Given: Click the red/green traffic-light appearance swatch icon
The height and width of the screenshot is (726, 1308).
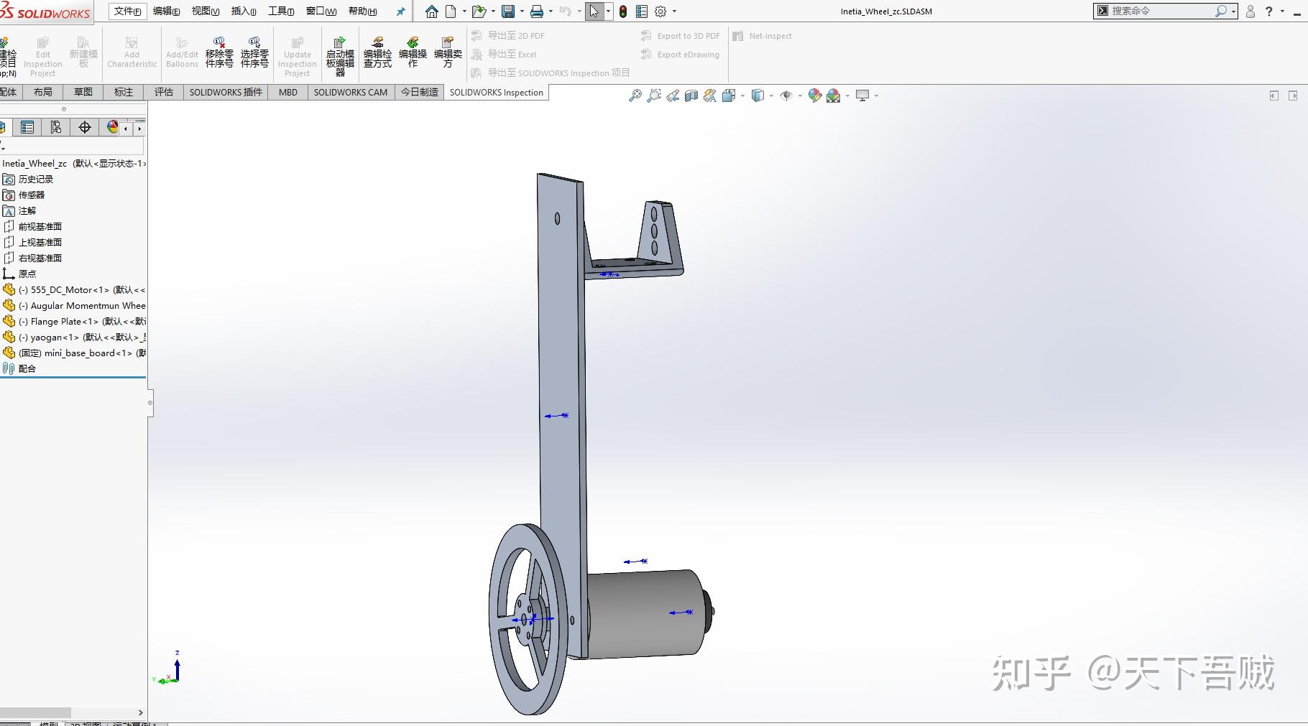Looking at the screenshot, I should click(x=622, y=11).
